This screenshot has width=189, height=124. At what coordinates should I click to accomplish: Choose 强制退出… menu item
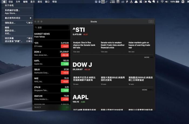point(17,23)
